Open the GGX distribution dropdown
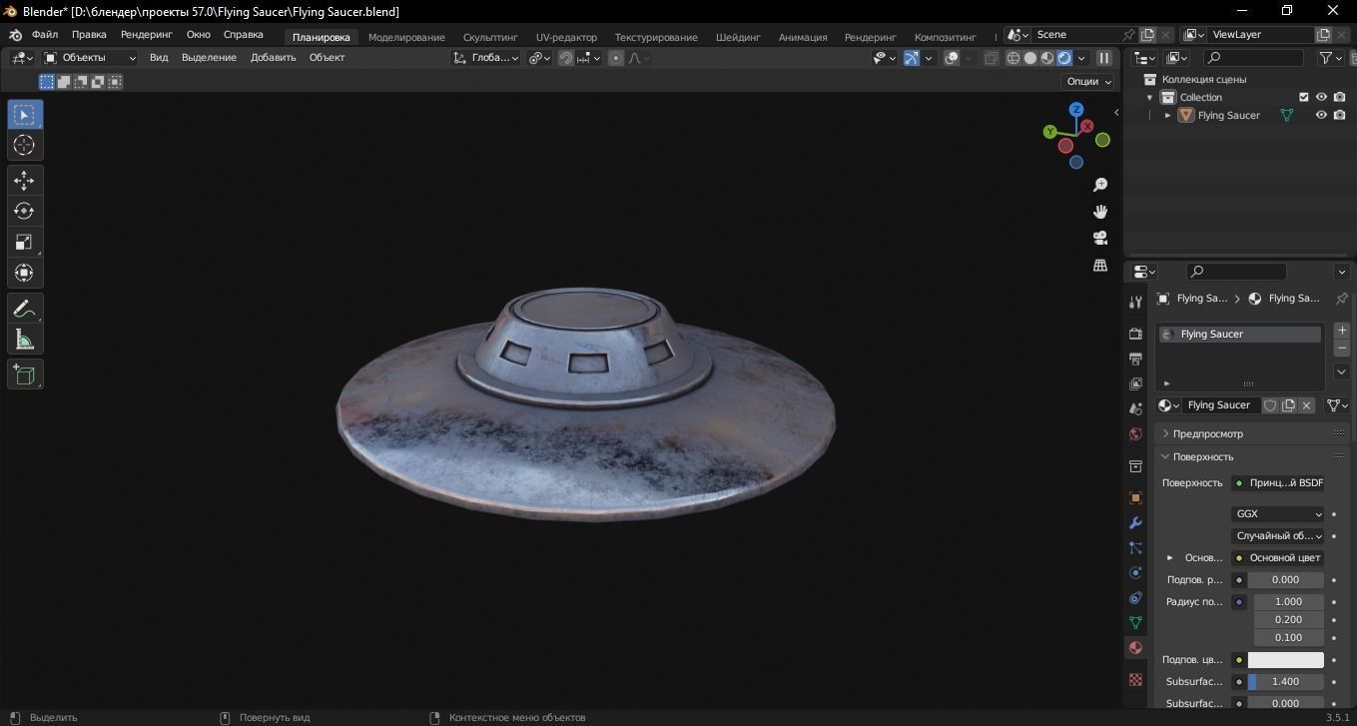Image resolution: width=1357 pixels, height=726 pixels. tap(1278, 514)
